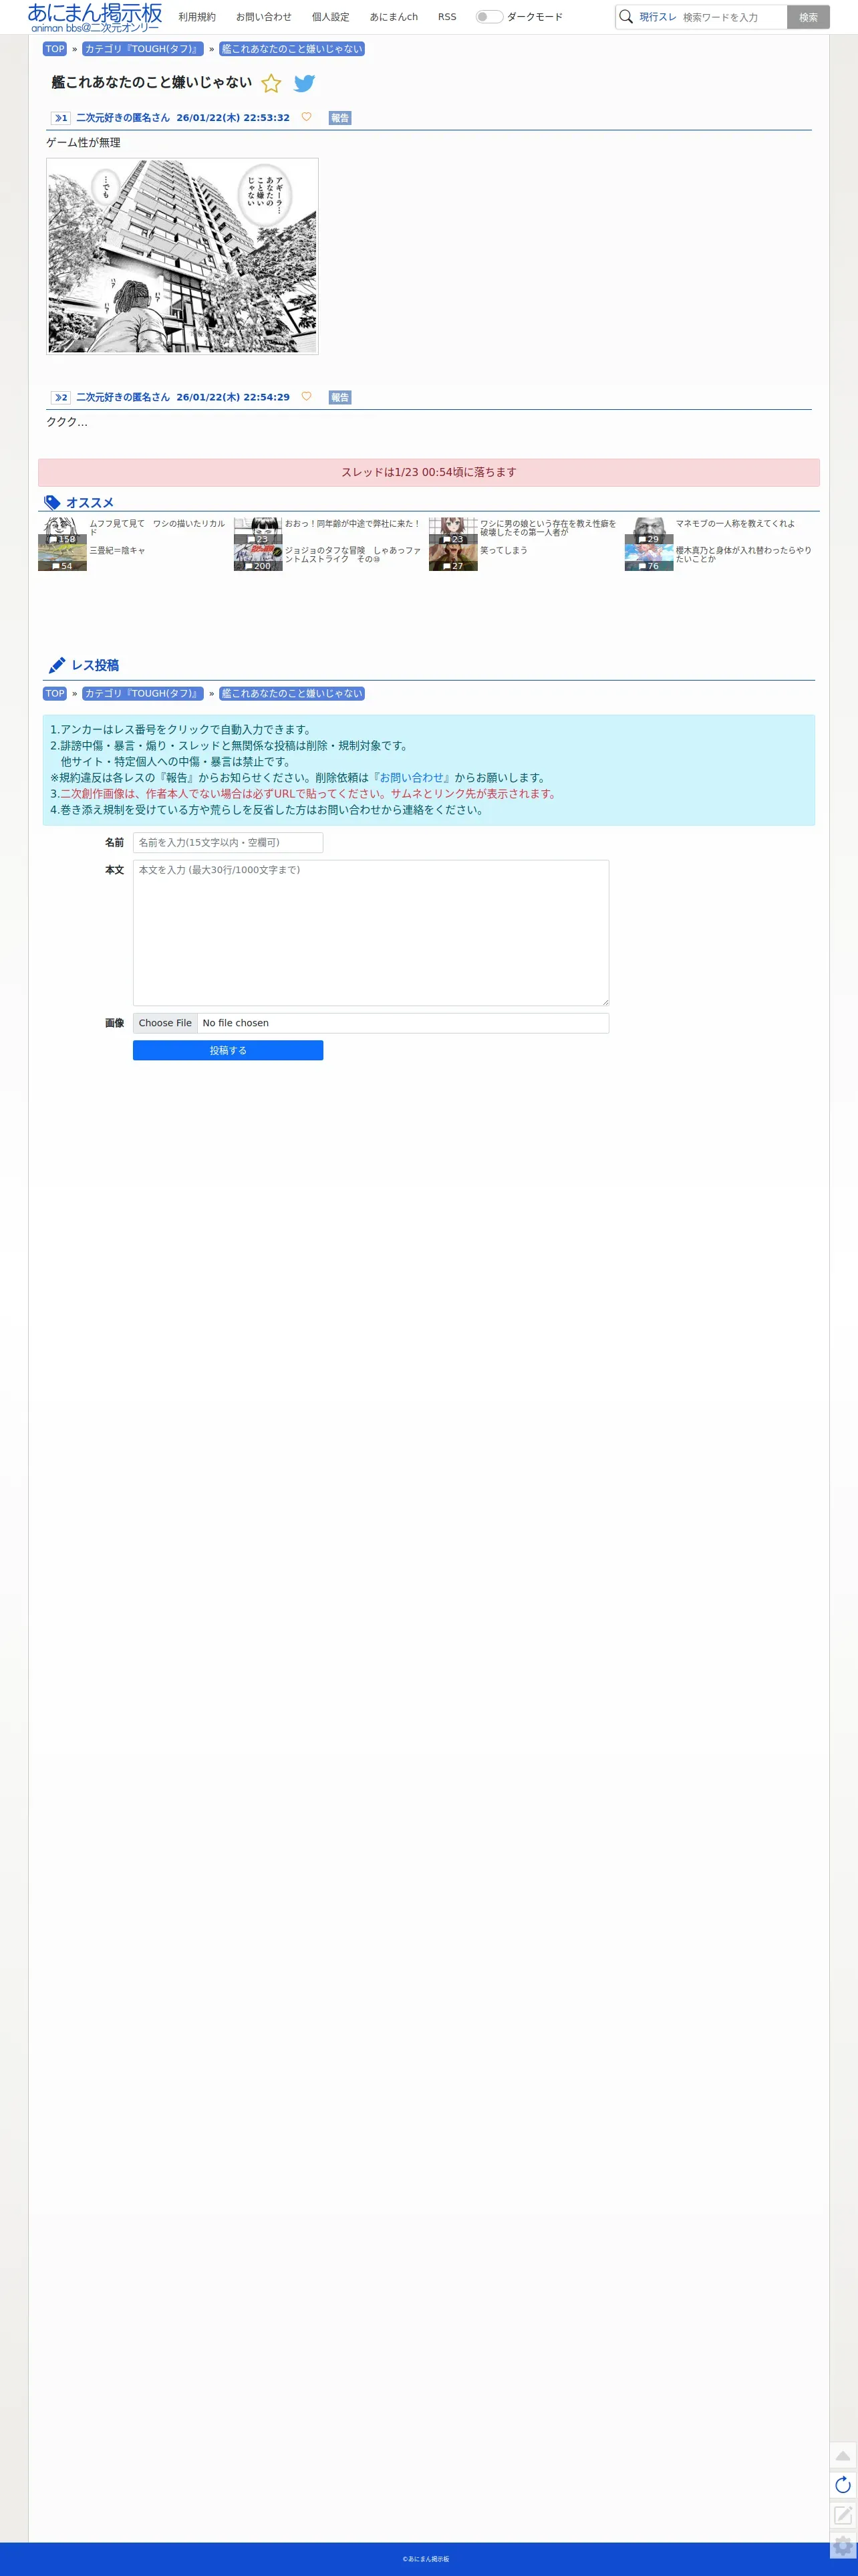This screenshot has height=2576, width=858.
Task: Like post 1 with the heart icon
Action: (x=306, y=117)
